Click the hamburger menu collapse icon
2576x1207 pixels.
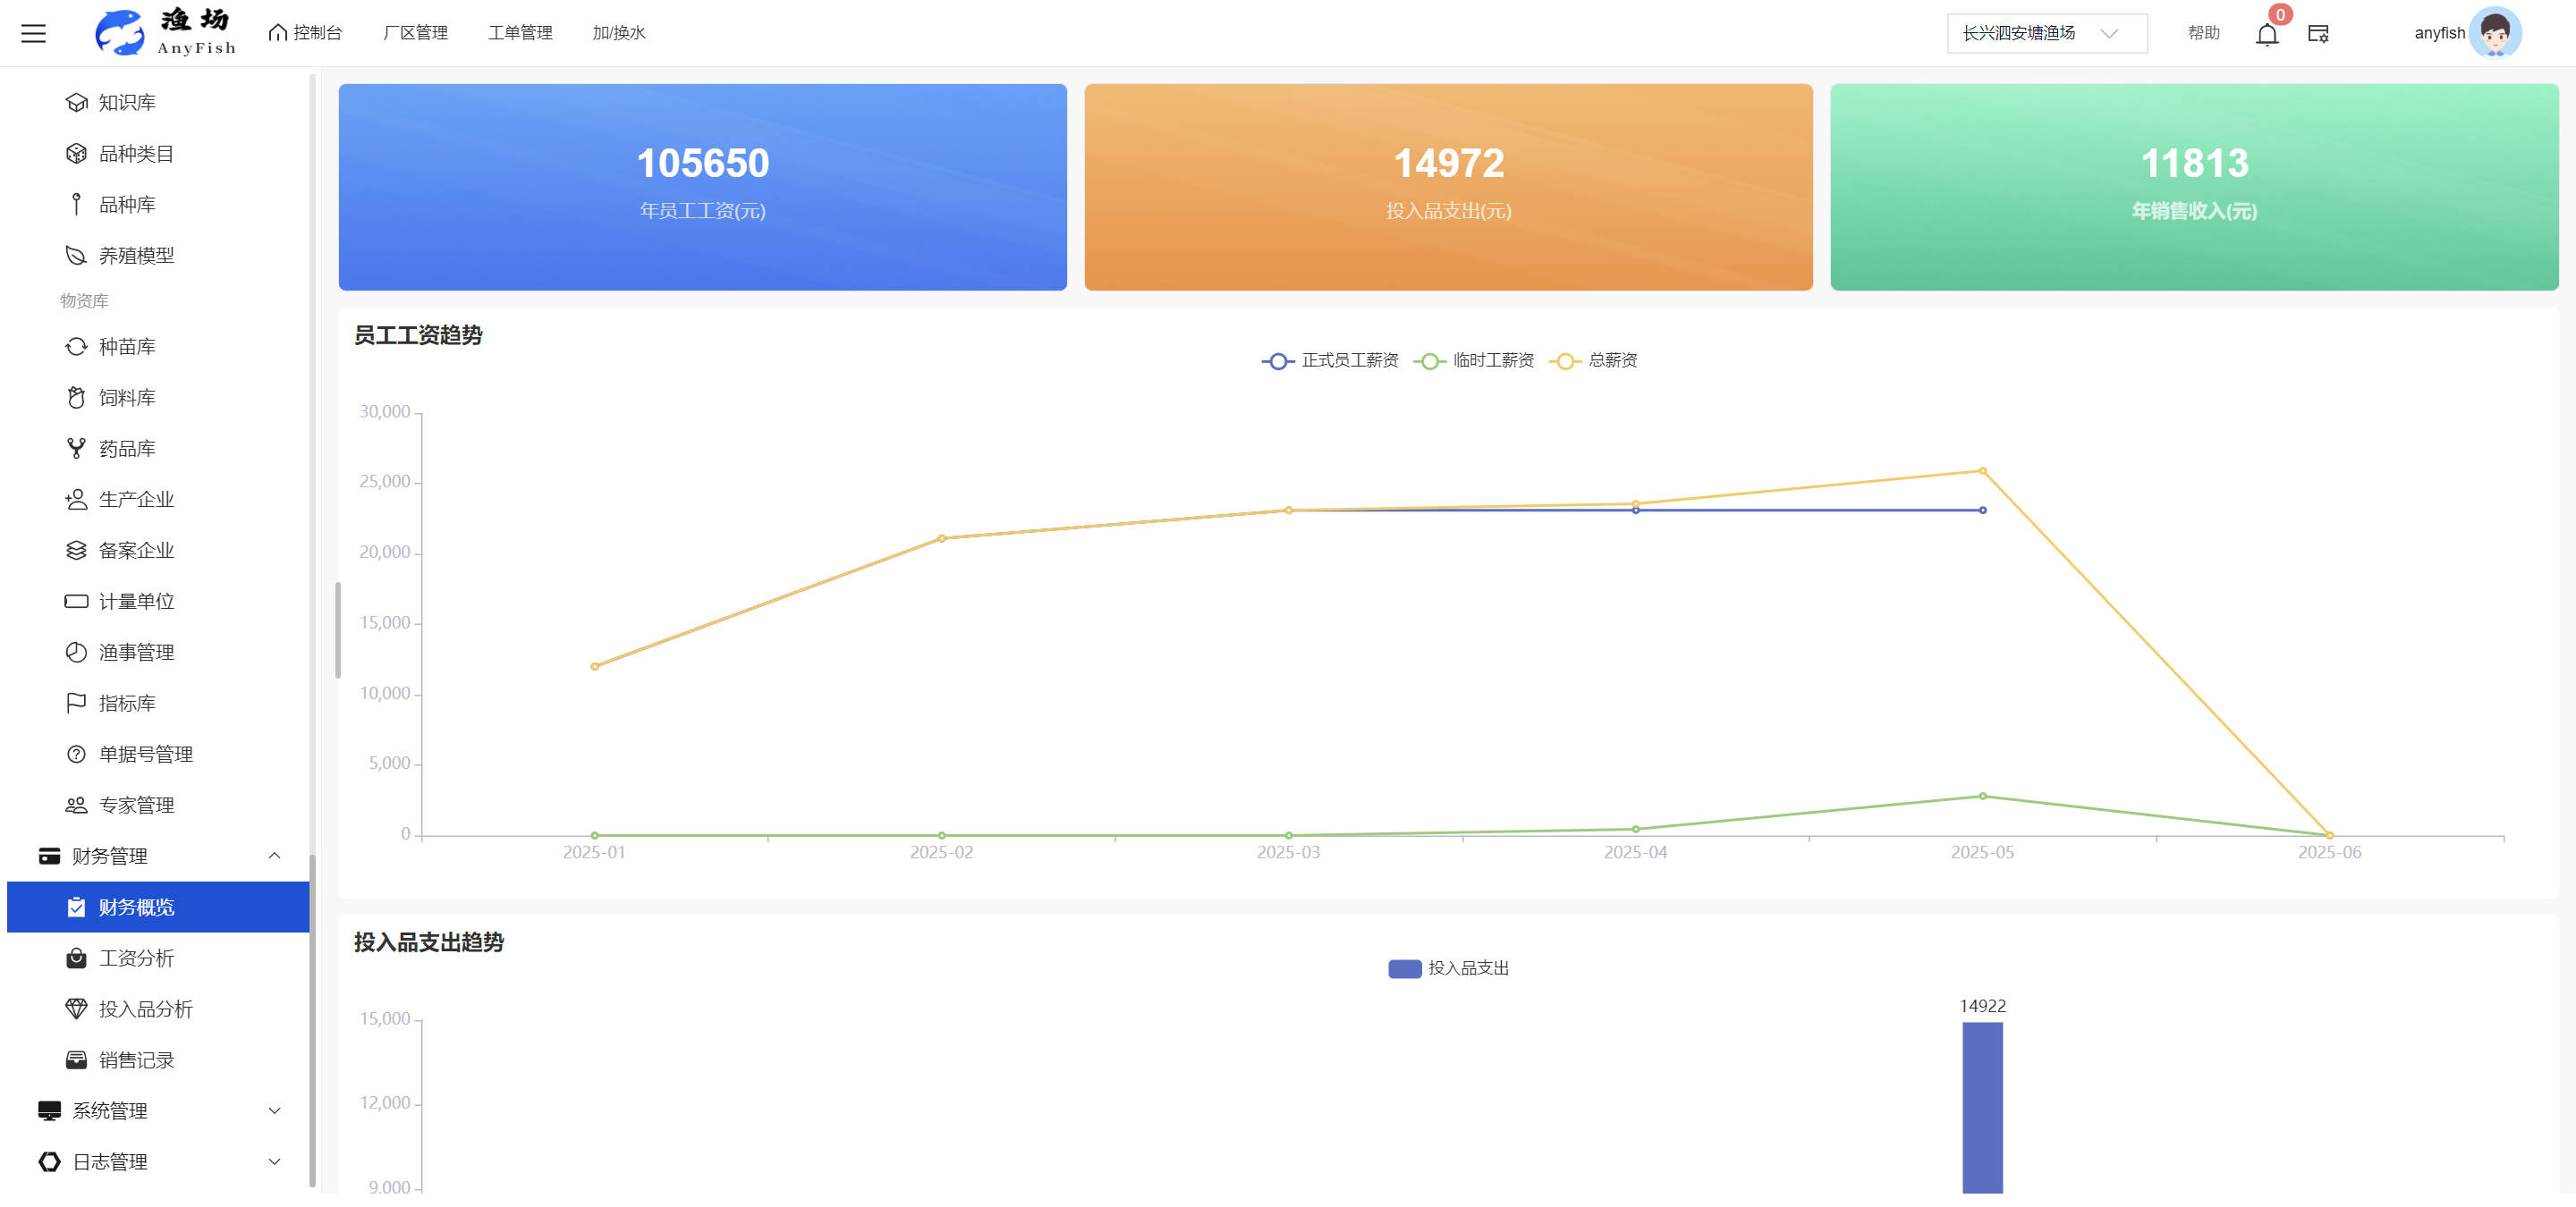(34, 33)
